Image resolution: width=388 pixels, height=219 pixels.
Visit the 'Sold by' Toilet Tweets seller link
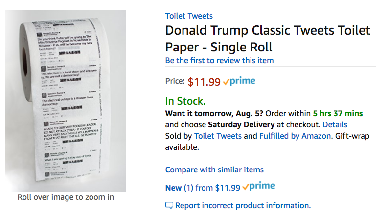(225, 135)
